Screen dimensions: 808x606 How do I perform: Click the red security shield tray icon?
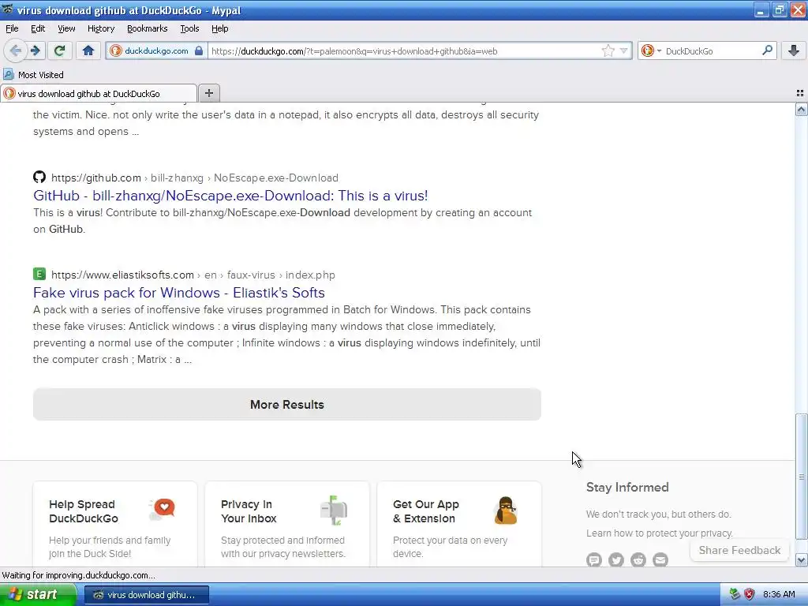750,595
